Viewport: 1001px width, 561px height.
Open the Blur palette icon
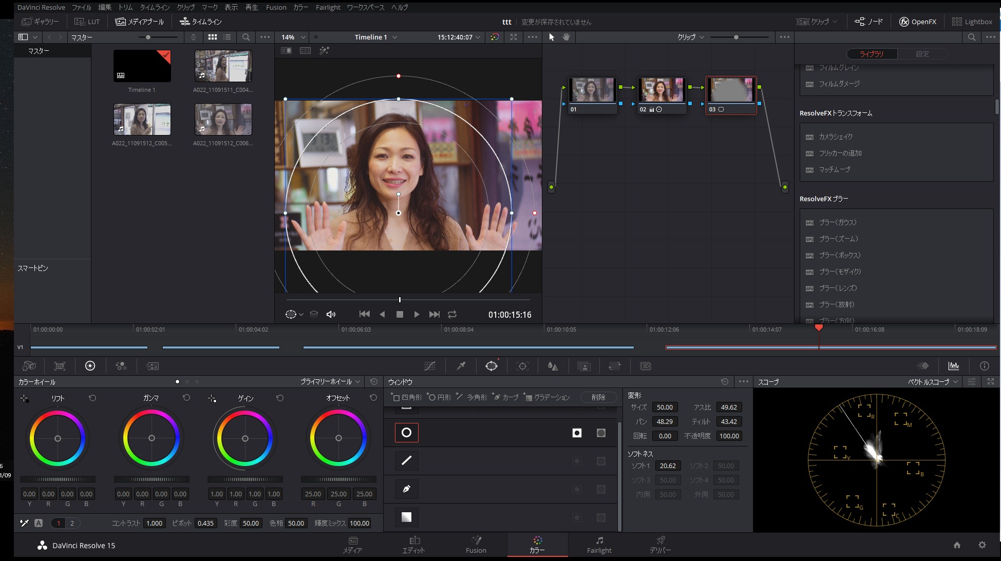(553, 366)
